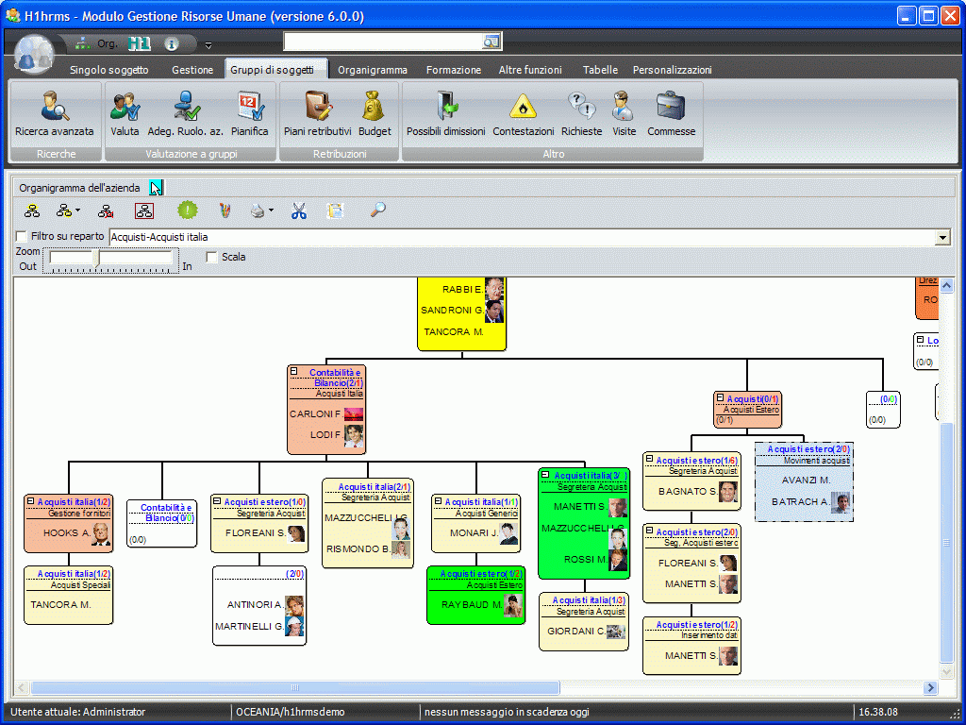The image size is (966, 725).
Task: Open Contestazioni warning icon
Action: (523, 113)
